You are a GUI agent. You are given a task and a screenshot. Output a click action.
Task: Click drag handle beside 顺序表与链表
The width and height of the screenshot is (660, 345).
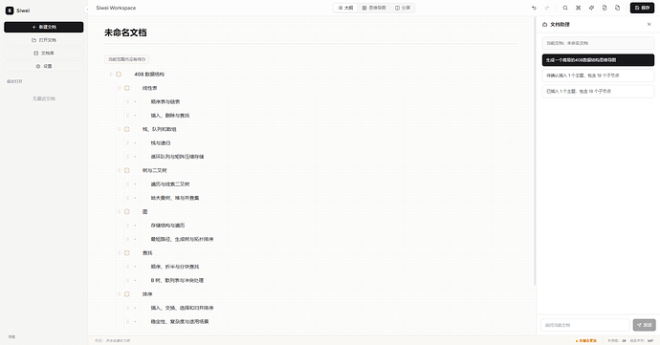[127, 102]
